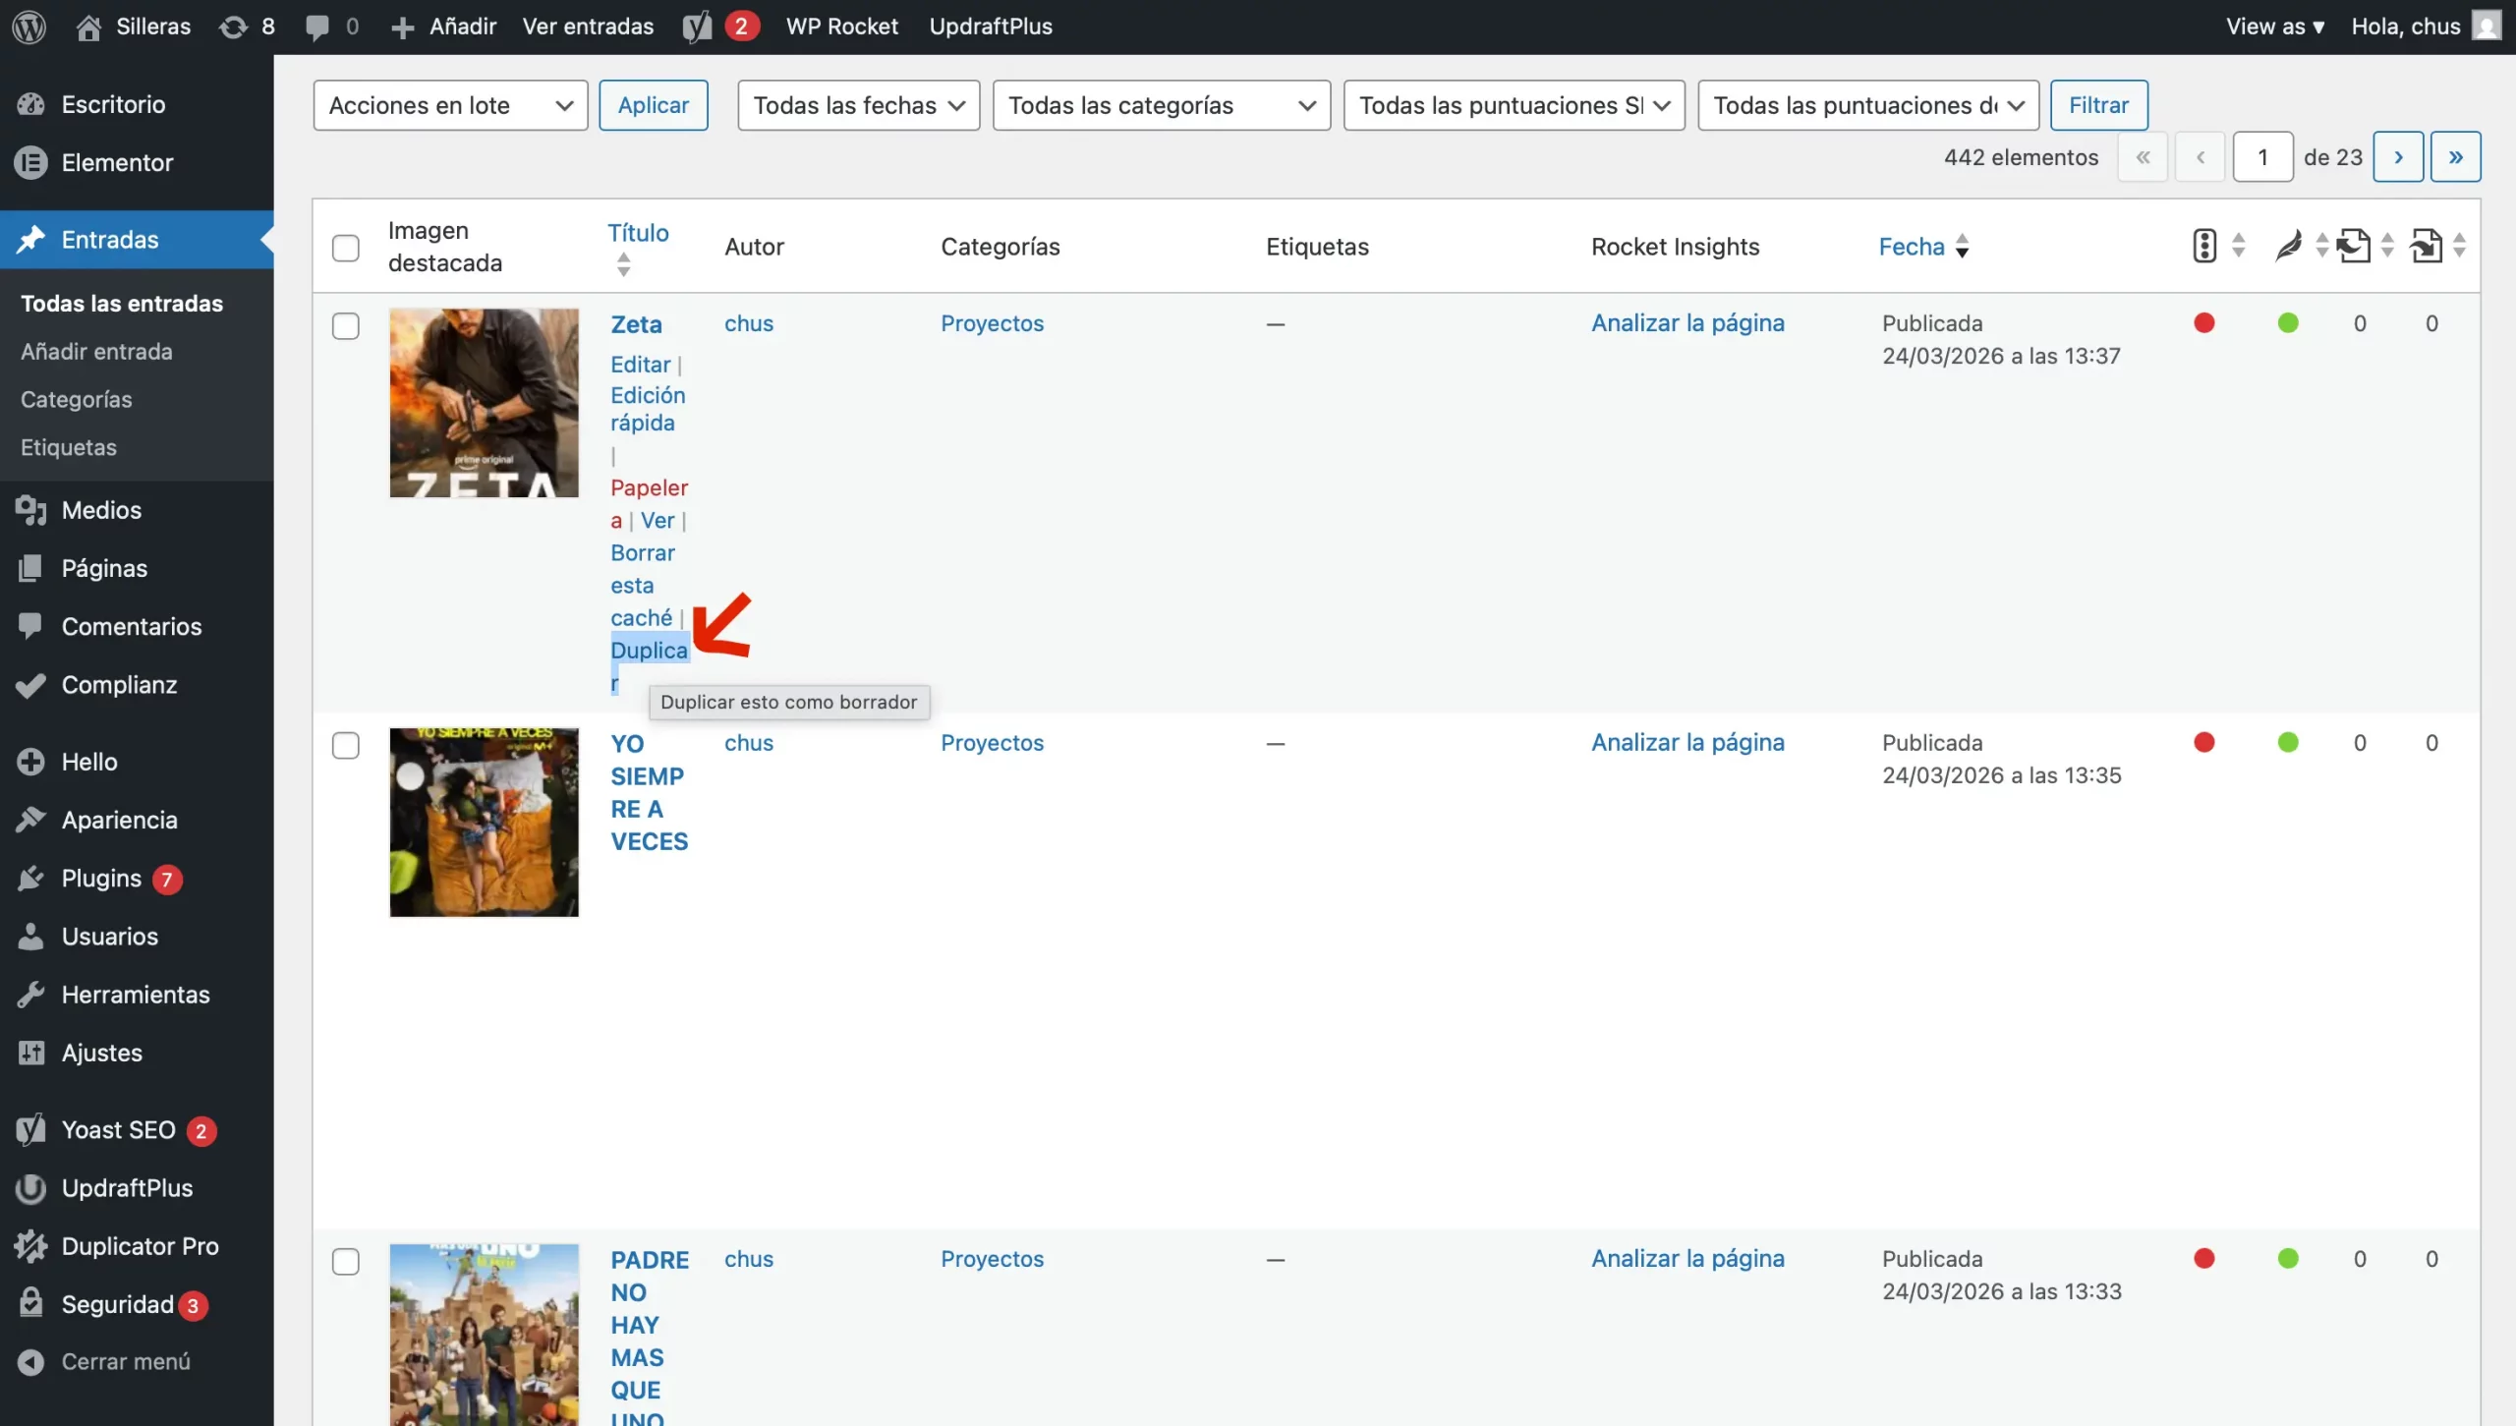
Task: Open WP Rocket in the admin bar
Action: (841, 27)
